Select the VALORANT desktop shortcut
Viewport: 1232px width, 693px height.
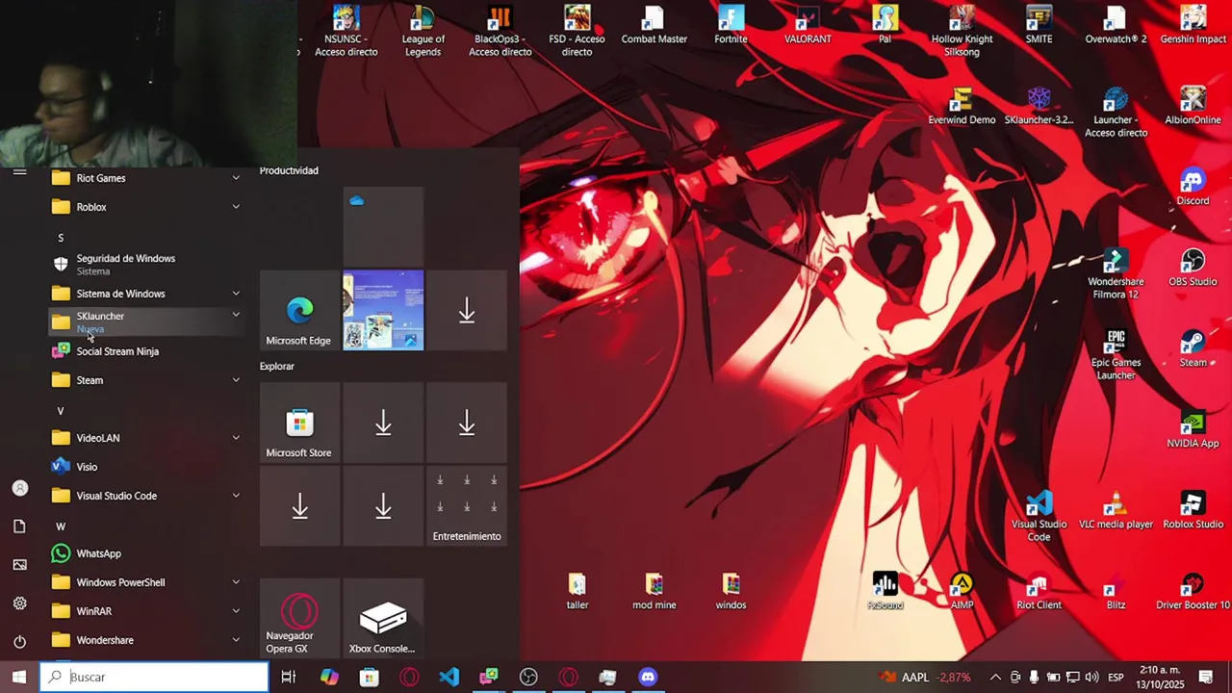click(x=808, y=25)
